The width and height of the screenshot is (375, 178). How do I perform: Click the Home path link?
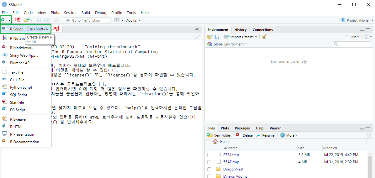click(x=224, y=142)
